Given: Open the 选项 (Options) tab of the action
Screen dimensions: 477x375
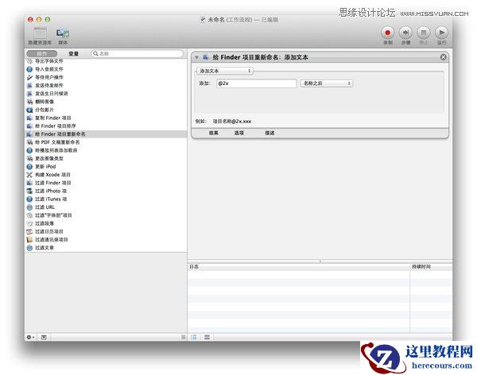Looking at the screenshot, I should click(238, 133).
